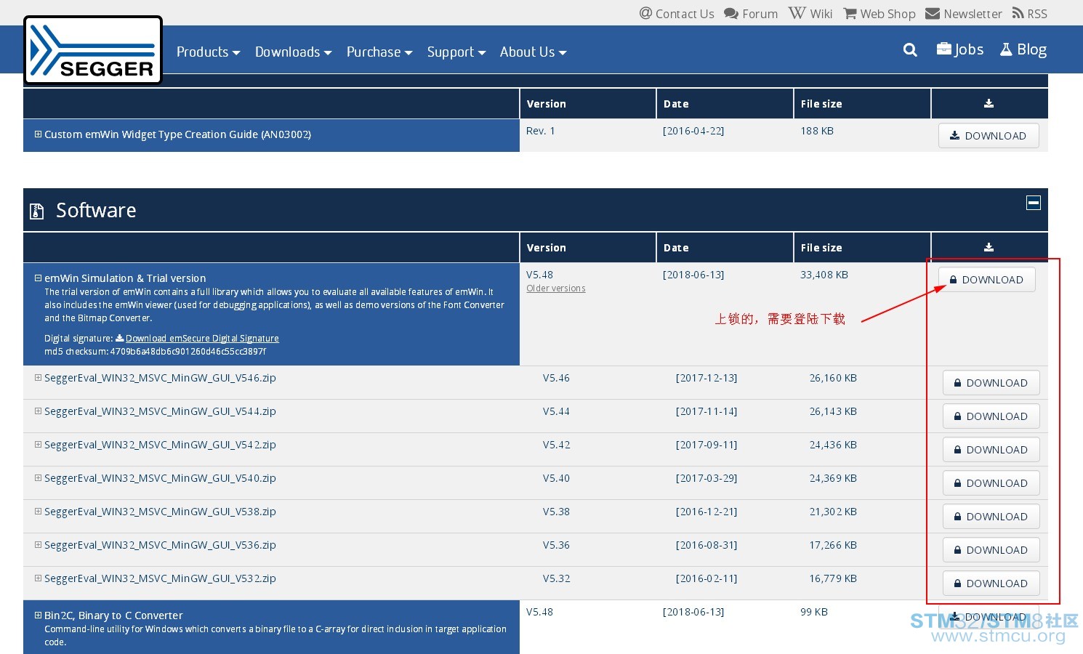The width and height of the screenshot is (1083, 654).
Task: Go to the Forum
Action: (751, 14)
